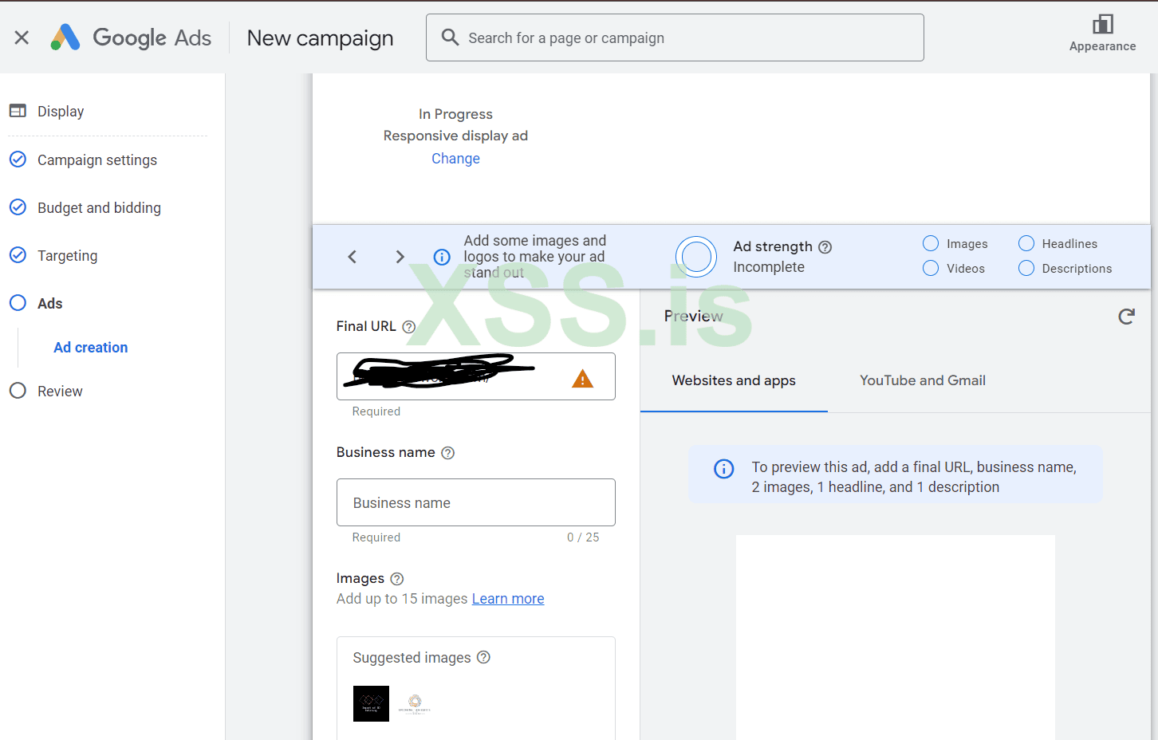This screenshot has height=740, width=1158.
Task: Open the Learn more images link
Action: pos(508,599)
